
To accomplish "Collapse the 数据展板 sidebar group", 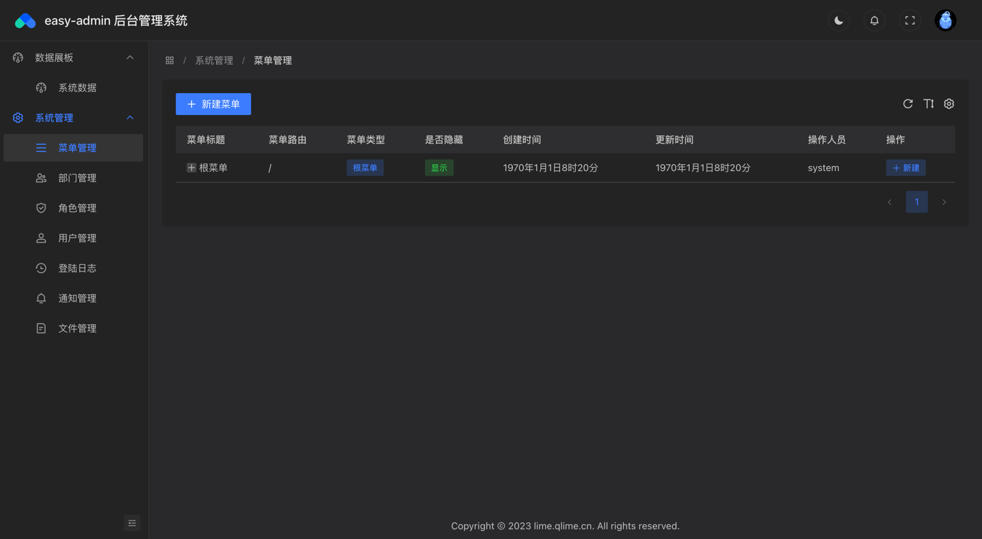I will point(130,57).
